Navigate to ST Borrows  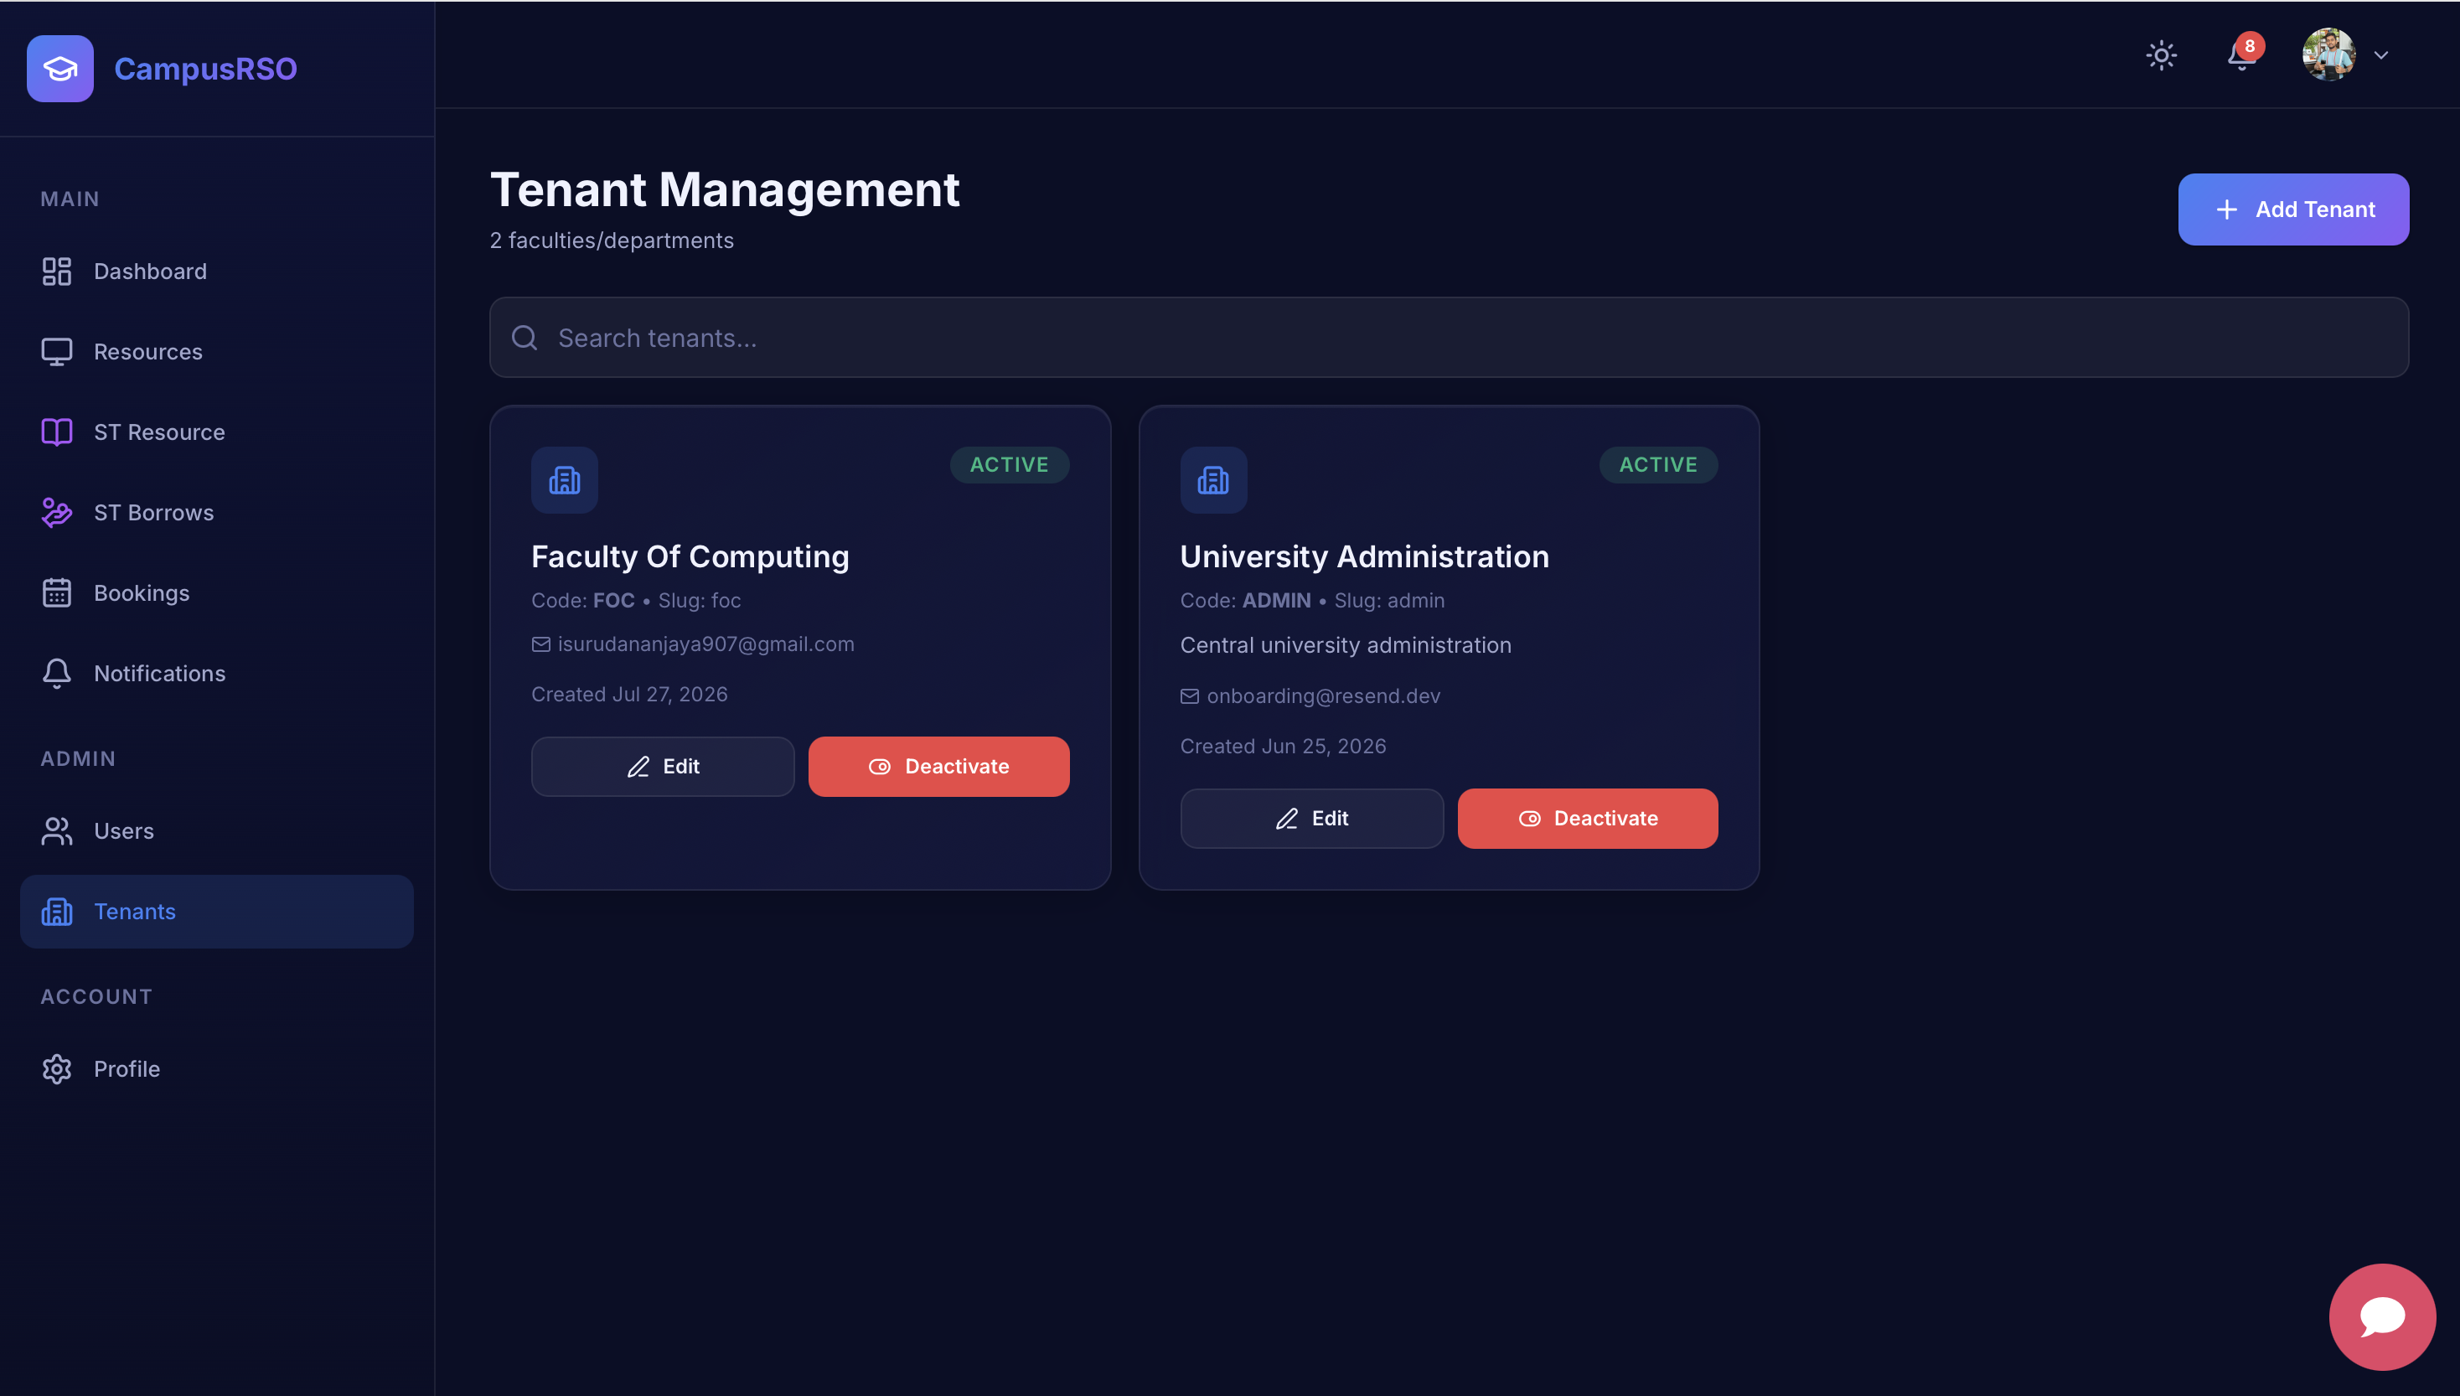217,513
